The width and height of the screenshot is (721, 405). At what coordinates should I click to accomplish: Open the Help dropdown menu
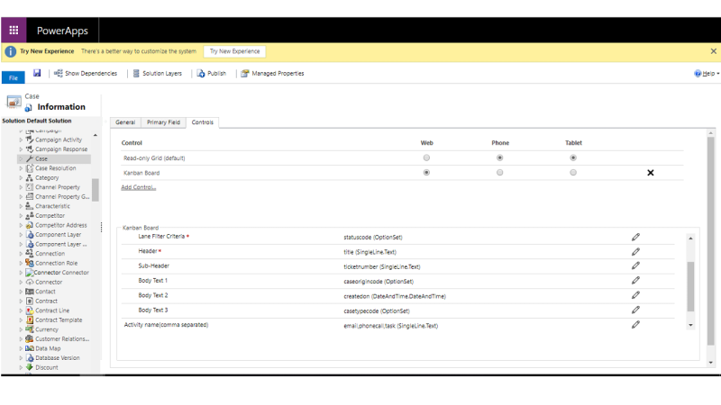pyautogui.click(x=706, y=74)
